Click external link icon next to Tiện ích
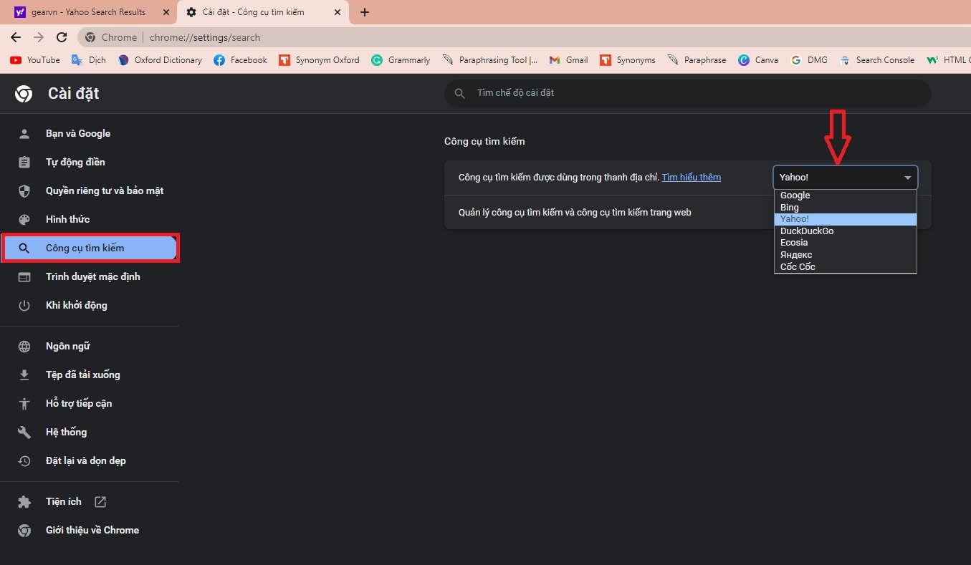This screenshot has width=971, height=565. (x=100, y=502)
